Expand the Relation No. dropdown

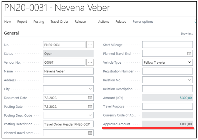pyautogui.click(x=189, y=80)
